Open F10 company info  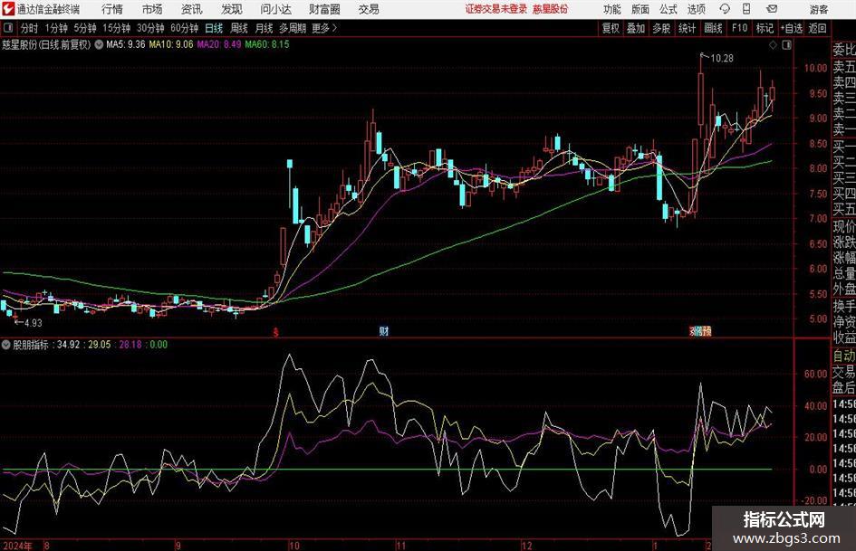[x=739, y=28]
